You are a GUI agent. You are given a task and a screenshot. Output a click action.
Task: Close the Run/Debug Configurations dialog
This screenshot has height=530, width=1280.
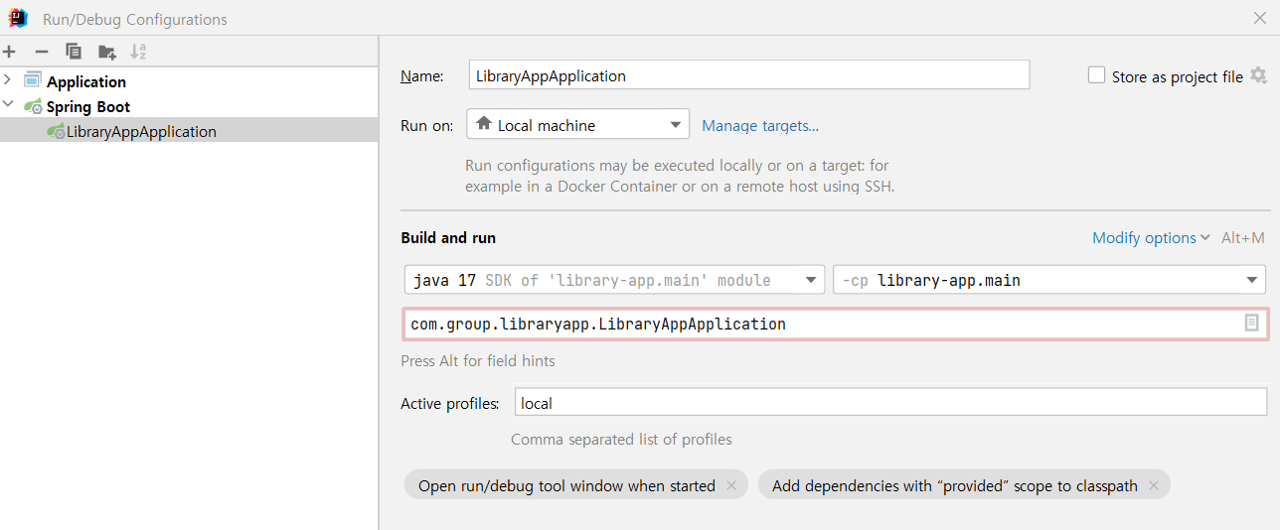pyautogui.click(x=1260, y=18)
